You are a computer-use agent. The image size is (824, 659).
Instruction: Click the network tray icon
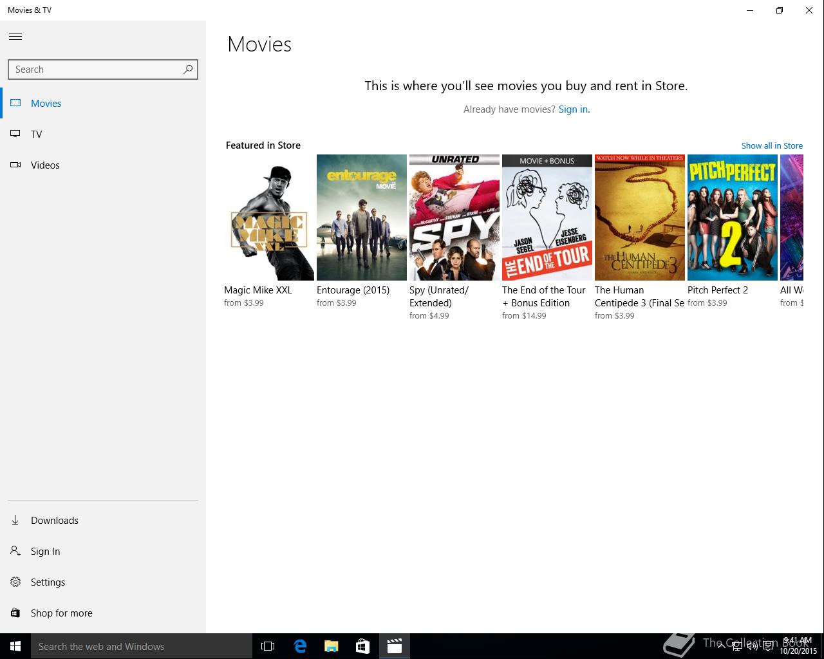click(736, 646)
